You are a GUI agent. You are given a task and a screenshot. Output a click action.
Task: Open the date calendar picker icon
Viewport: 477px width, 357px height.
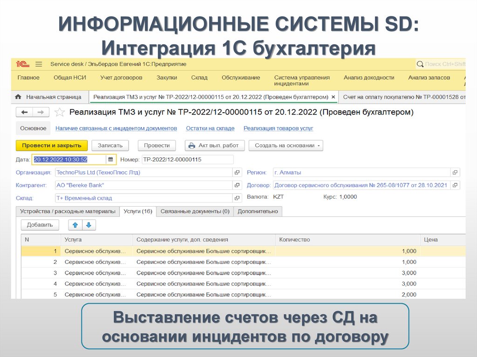click(x=111, y=159)
